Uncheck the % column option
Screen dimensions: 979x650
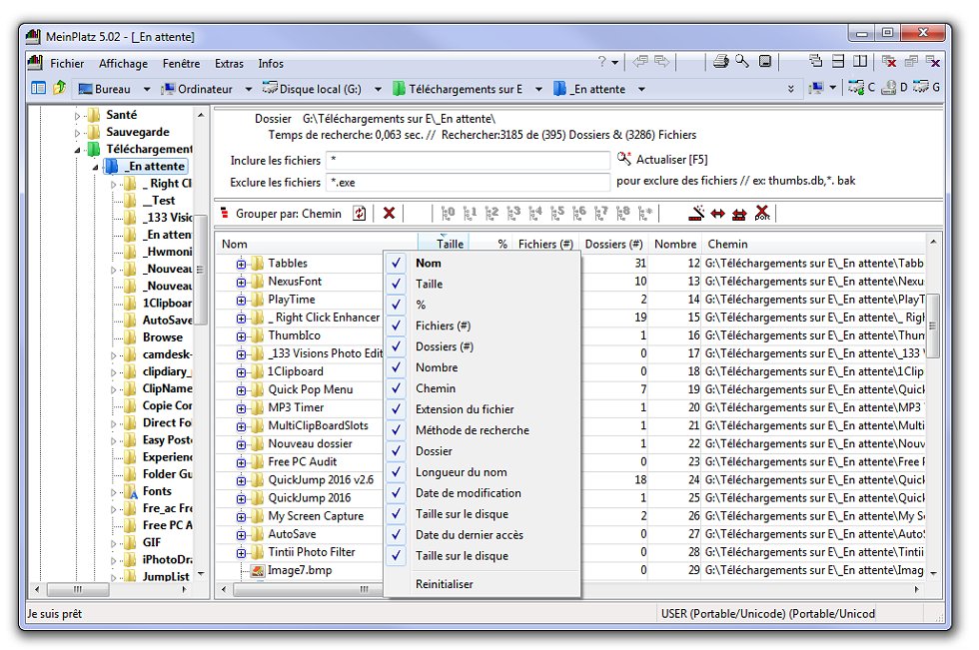pos(396,305)
